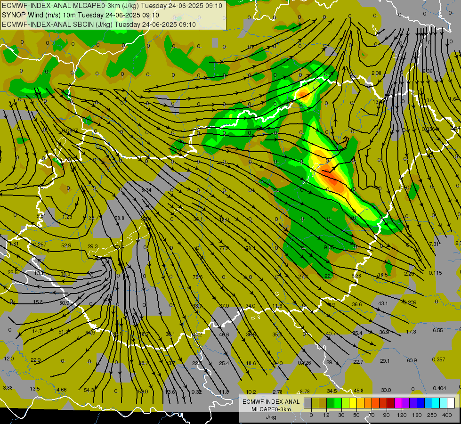Click the map value 6.38

tap(356, 276)
